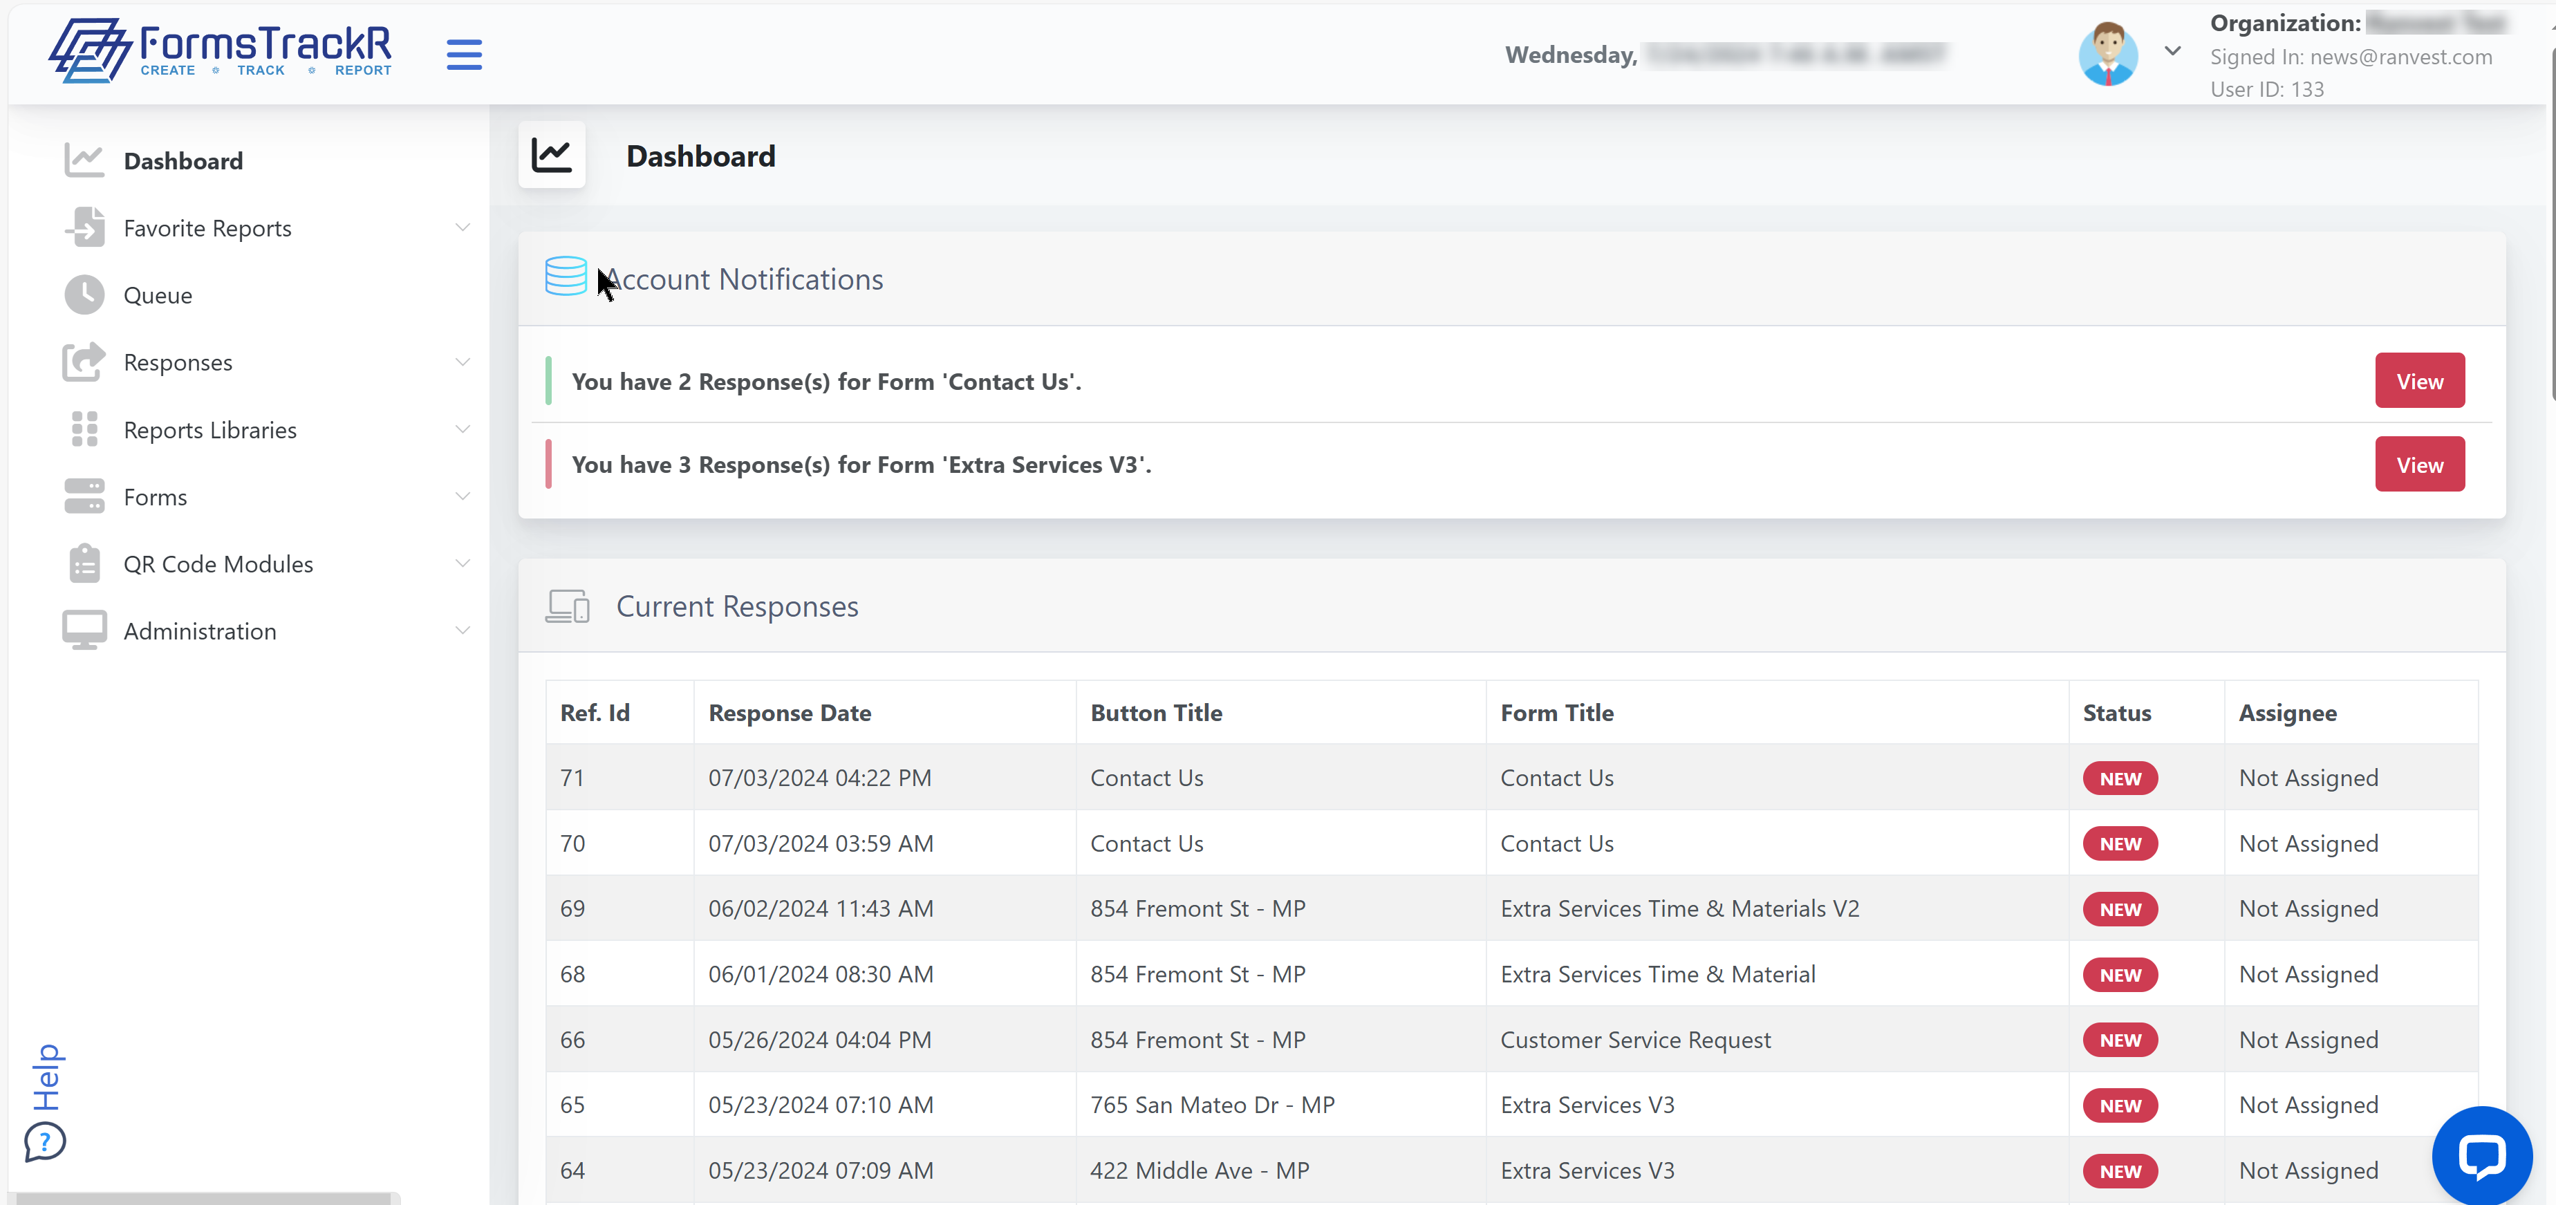Expand the Administration chevron
This screenshot has width=2556, height=1205.
point(461,630)
